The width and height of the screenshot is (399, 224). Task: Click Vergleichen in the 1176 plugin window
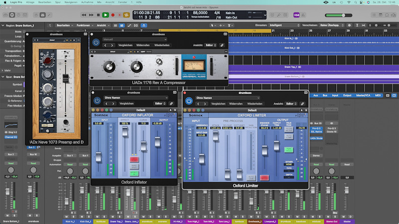(x=126, y=45)
